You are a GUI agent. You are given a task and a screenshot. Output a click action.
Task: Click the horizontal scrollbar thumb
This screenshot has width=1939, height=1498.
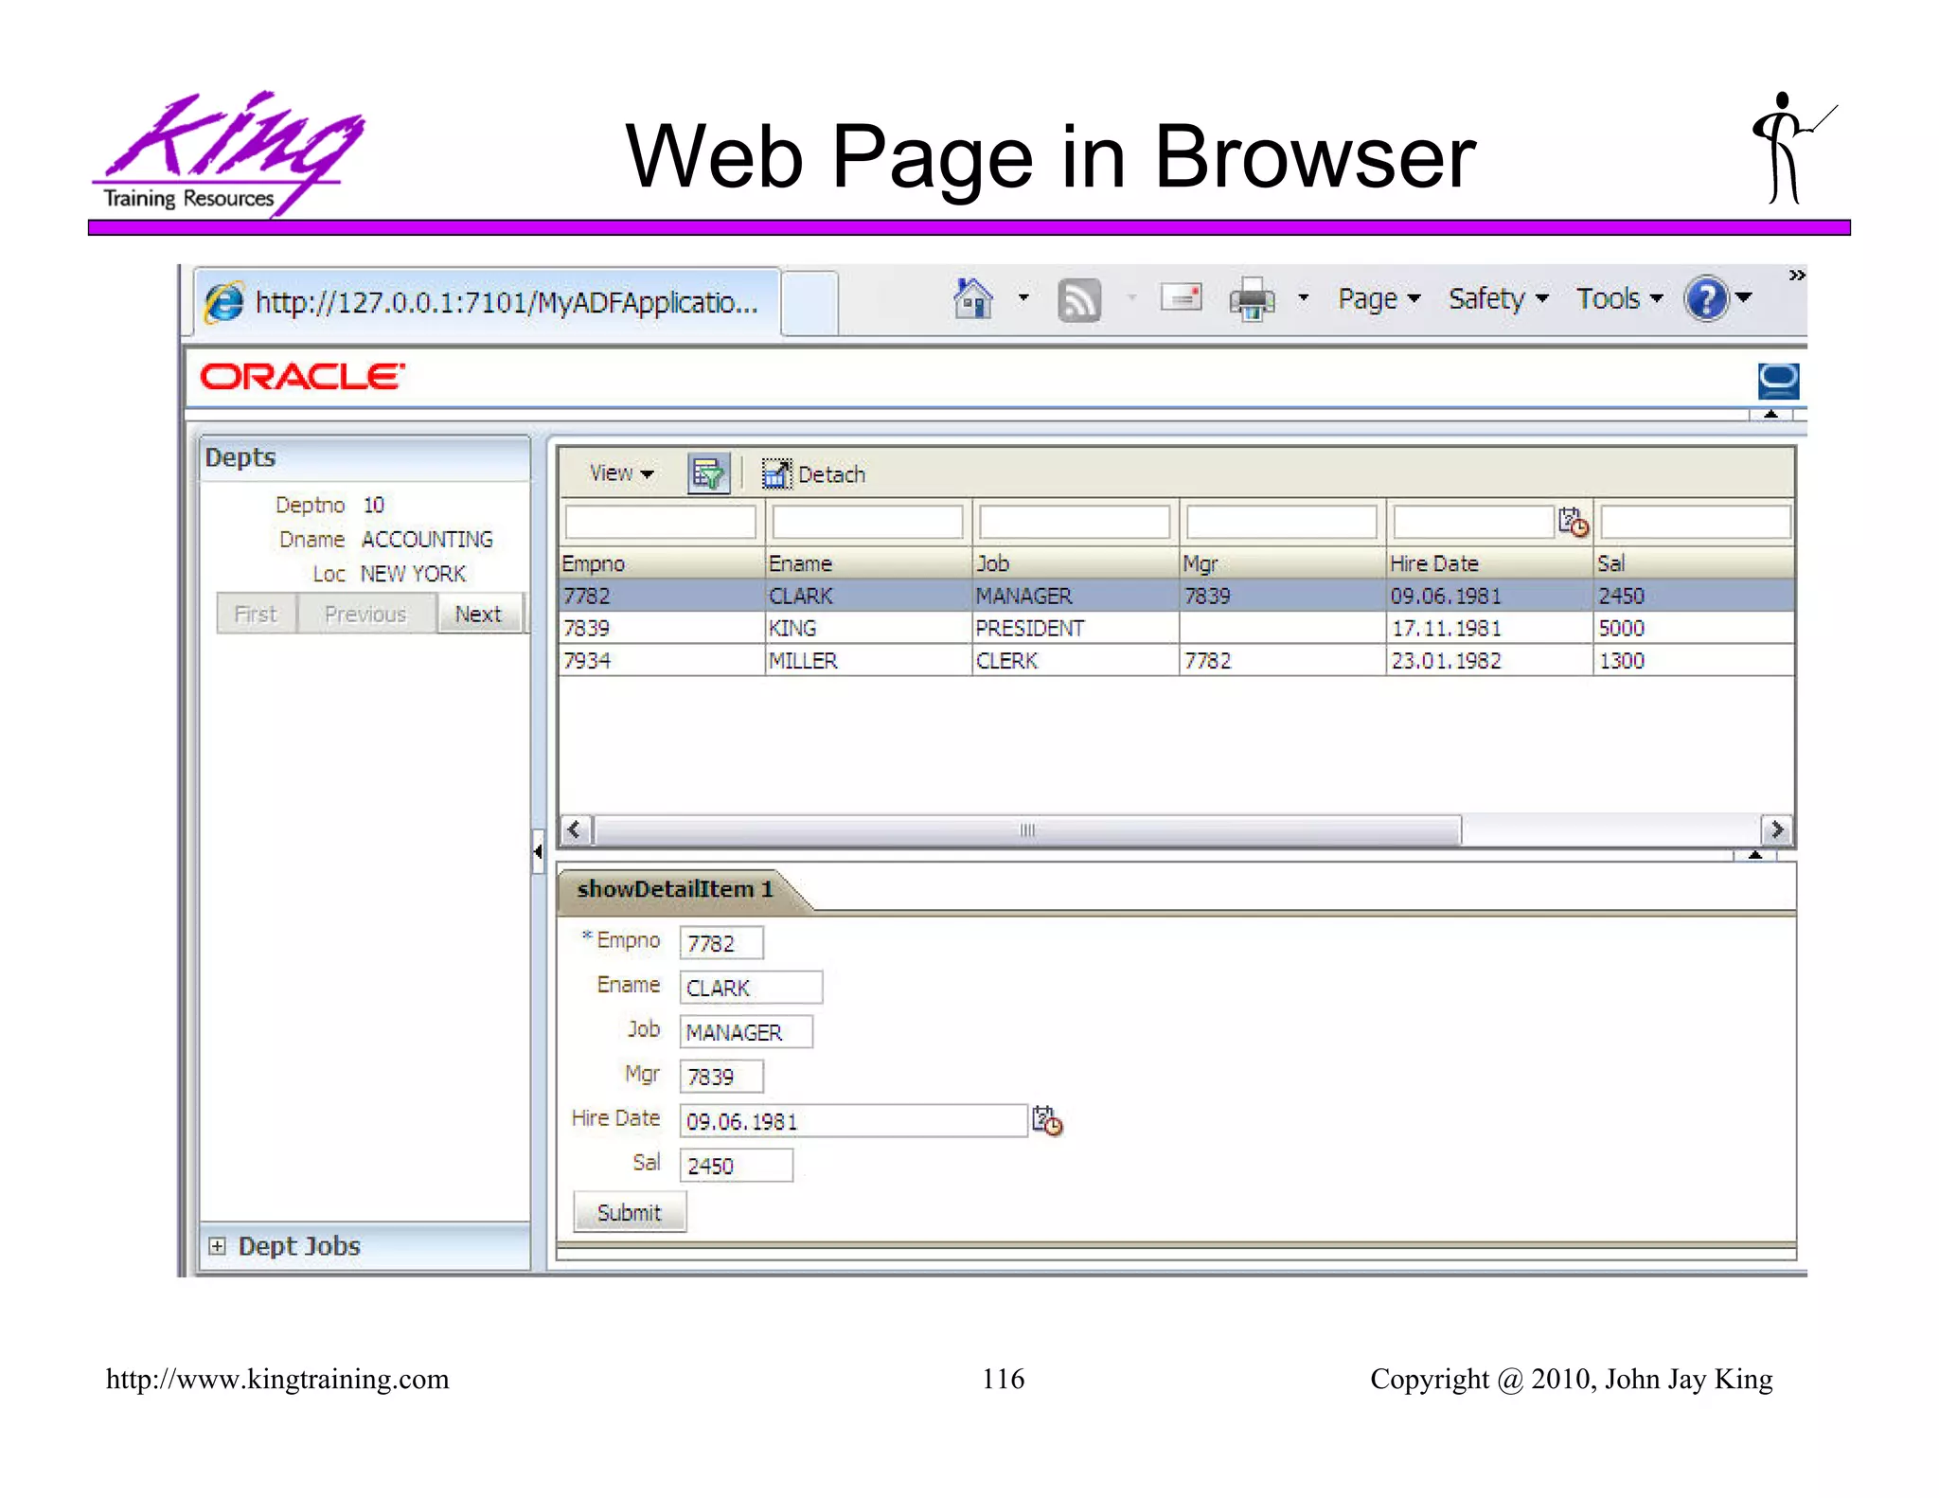pos(1027,829)
